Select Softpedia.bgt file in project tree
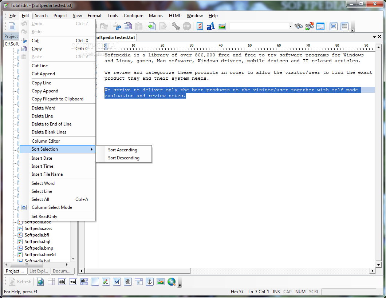 [38, 242]
